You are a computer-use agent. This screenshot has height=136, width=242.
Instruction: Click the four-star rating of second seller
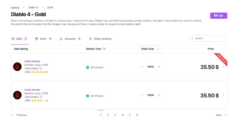point(38,101)
